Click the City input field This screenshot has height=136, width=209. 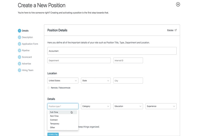(x=128, y=81)
